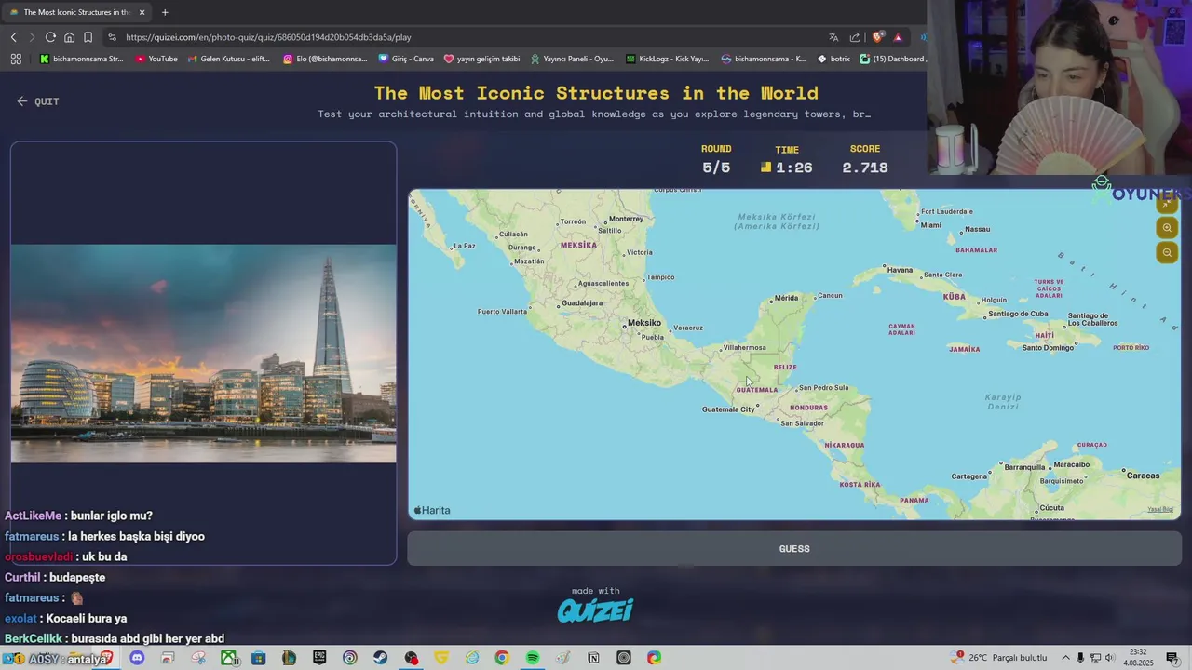Open the Elo Instagram bookmark
This screenshot has width=1192, height=670.
point(326,59)
